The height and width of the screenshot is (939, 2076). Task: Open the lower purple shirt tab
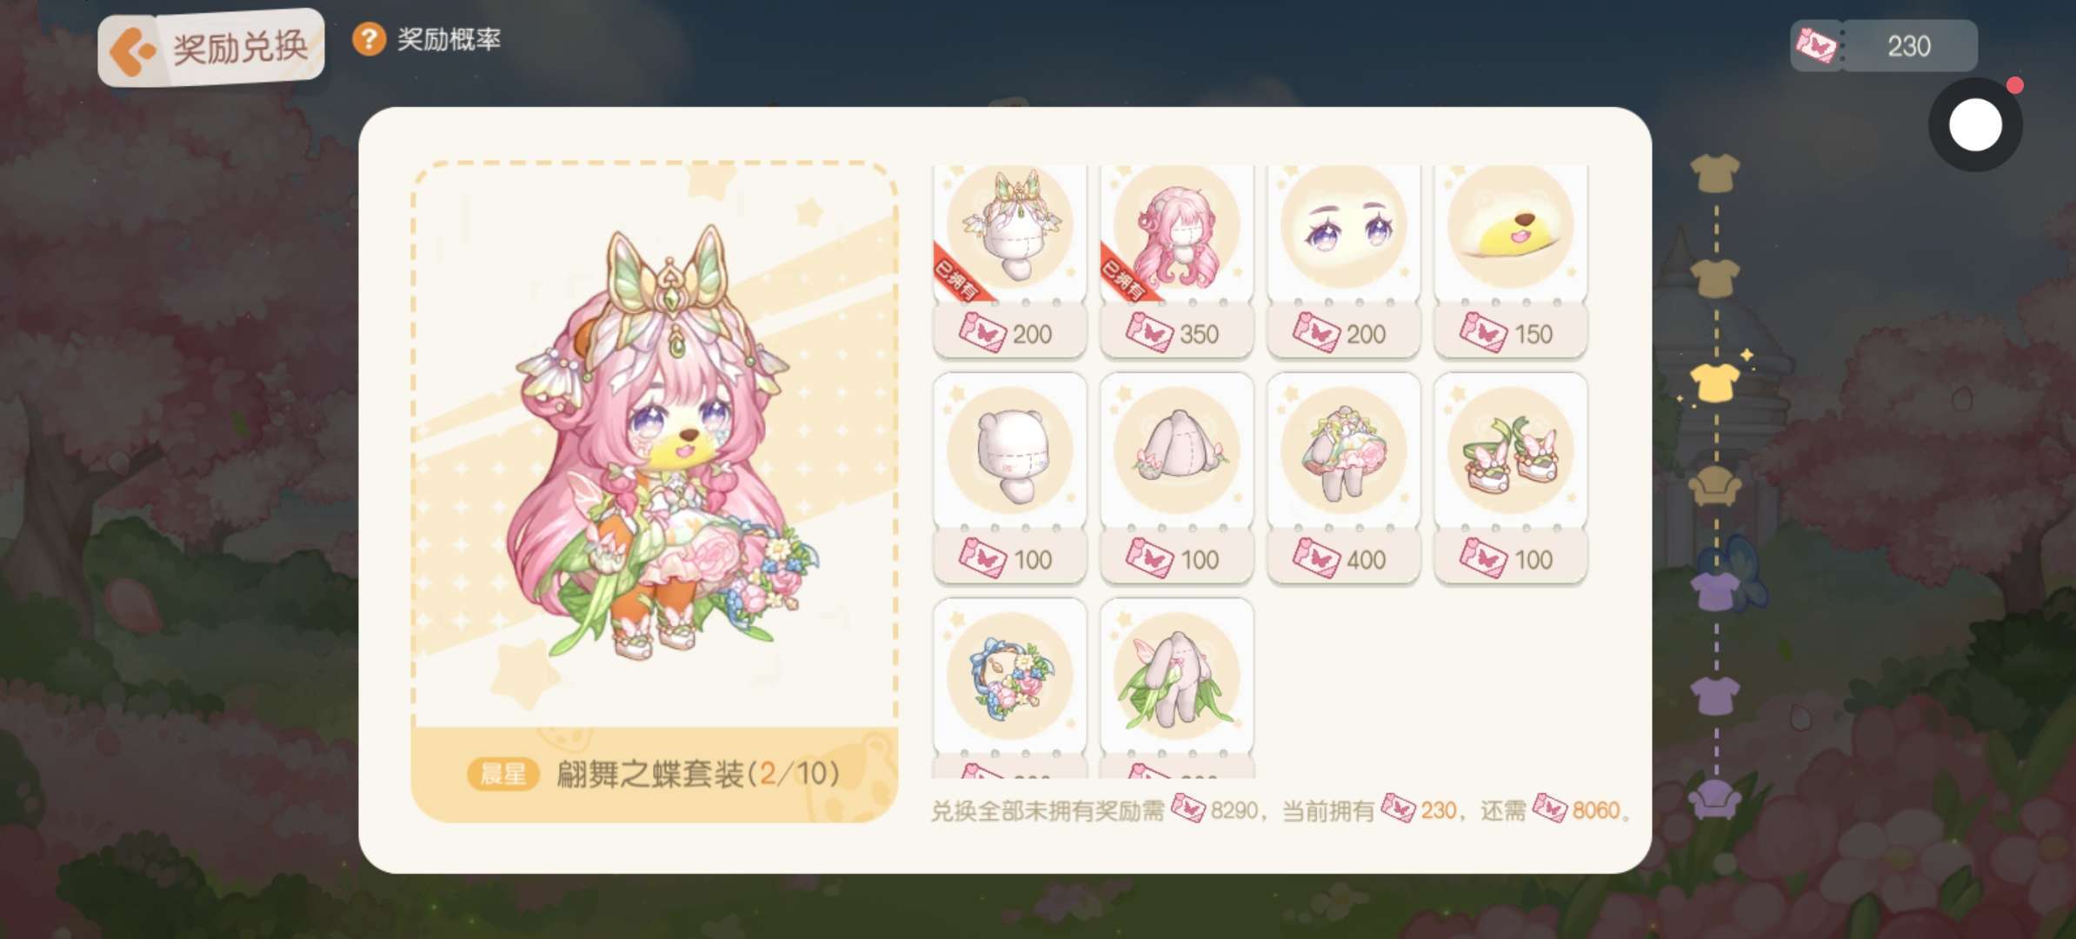click(1715, 696)
